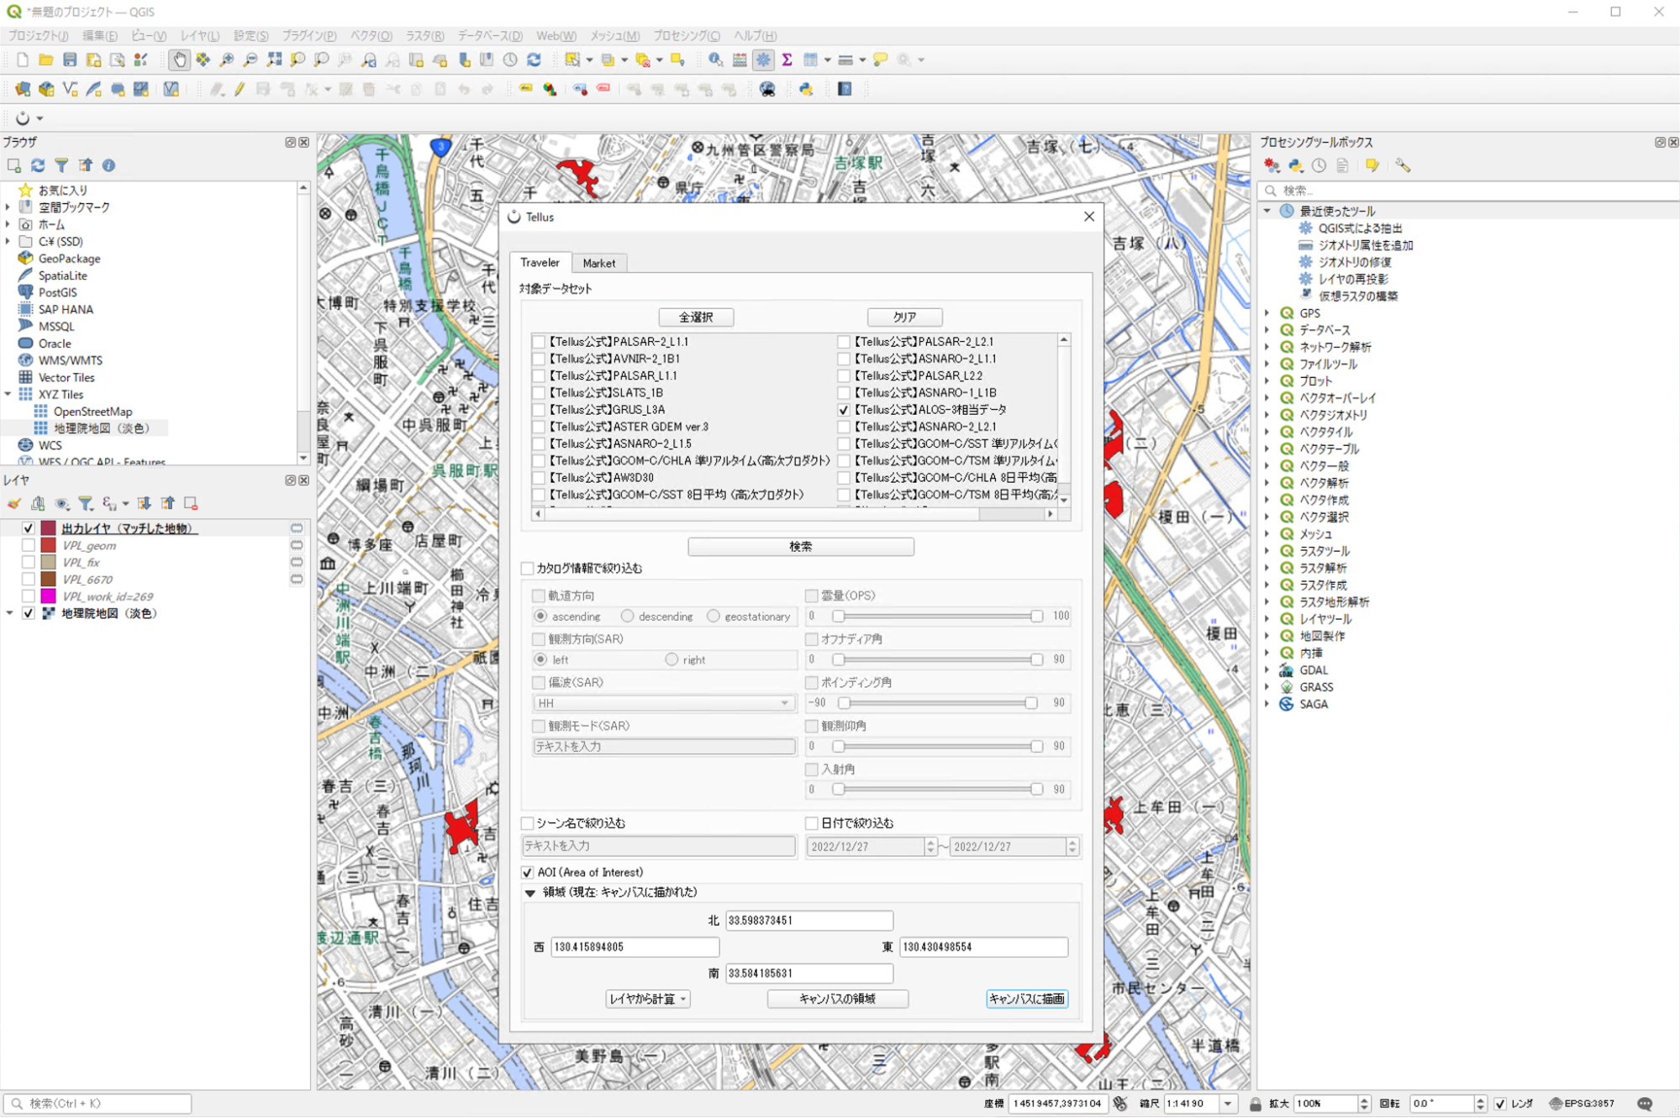The image size is (1680, 1118).
Task: Open Processing Toolbox Python scripts icon
Action: tap(1295, 165)
